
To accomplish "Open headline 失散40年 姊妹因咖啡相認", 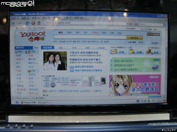I will (84, 53).
